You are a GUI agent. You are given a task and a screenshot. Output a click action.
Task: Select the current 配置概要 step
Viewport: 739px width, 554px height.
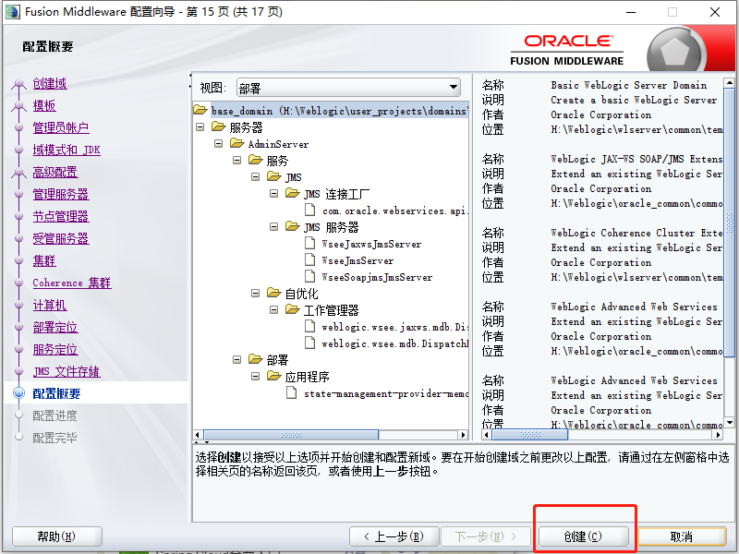point(56,393)
